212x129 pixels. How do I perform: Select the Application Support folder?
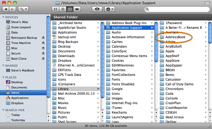pyautogui.click(x=129, y=28)
